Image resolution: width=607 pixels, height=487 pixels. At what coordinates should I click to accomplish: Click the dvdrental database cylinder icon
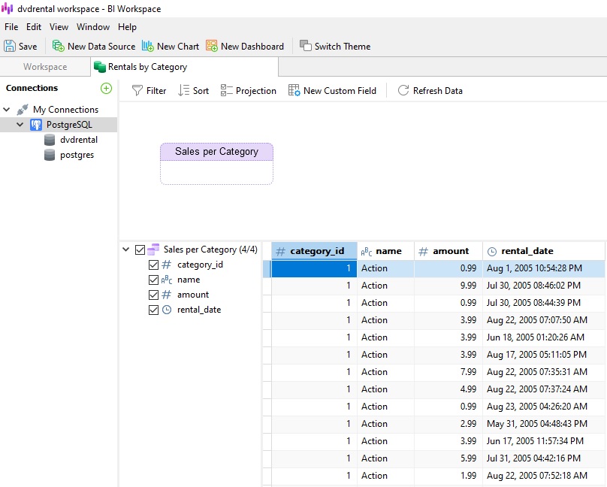click(50, 140)
